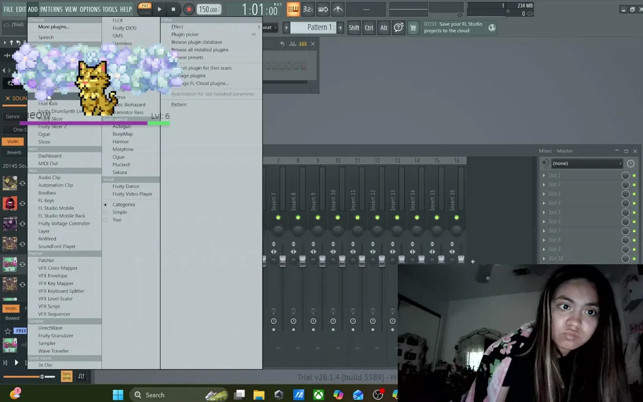Image resolution: width=643 pixels, height=402 pixels.
Task: Open the TOOLS menu
Action: pos(109,9)
